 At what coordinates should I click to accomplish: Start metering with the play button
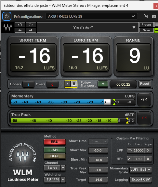pyautogui.click(x=68, y=84)
